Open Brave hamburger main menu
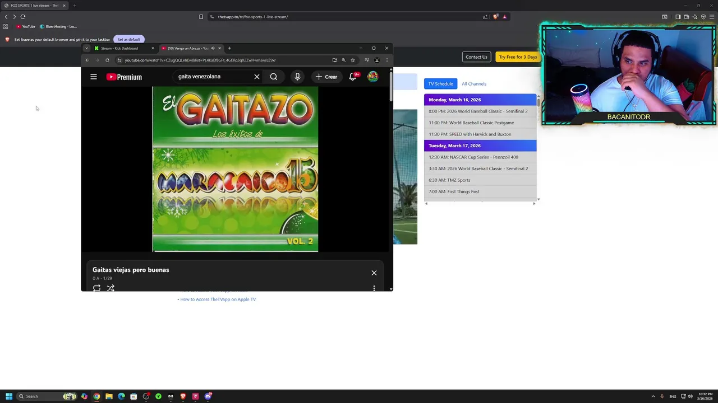Image resolution: width=718 pixels, height=403 pixels. [x=712, y=17]
